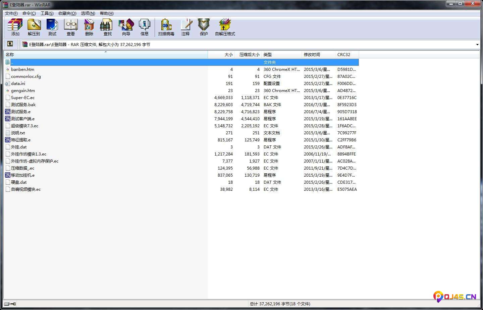
Task: Open the 向导 (Wizard) toolbar icon
Action: click(x=126, y=27)
